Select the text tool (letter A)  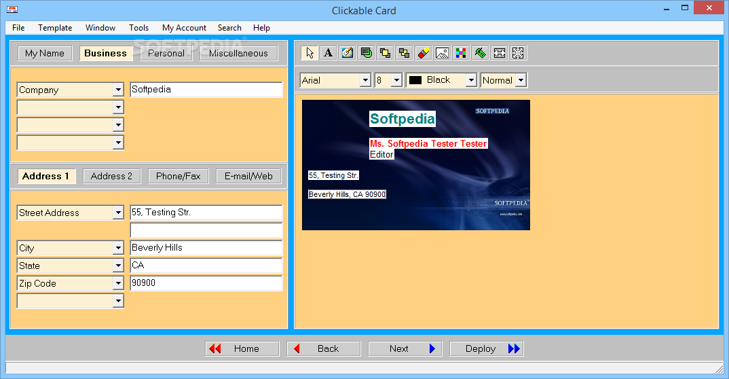(x=329, y=53)
